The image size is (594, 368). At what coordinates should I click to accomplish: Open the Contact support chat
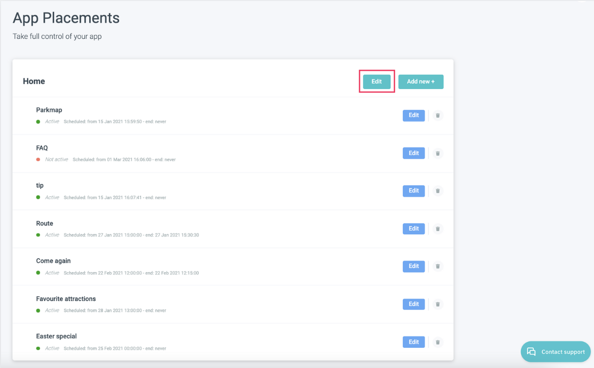(556, 352)
